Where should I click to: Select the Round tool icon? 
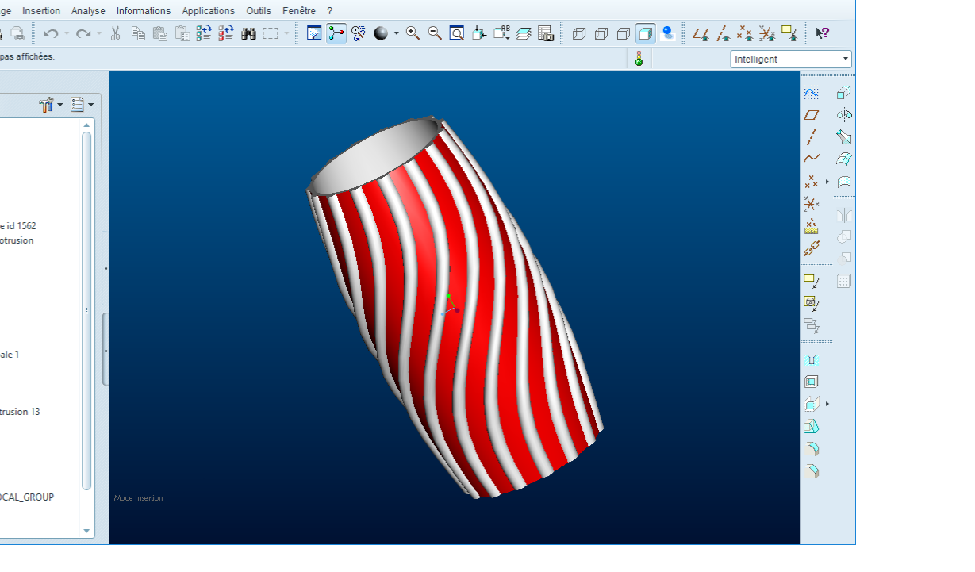point(811,448)
